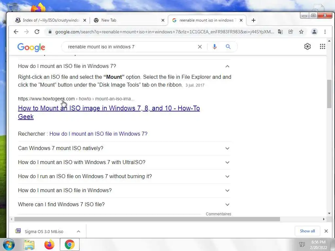
Task: Open Chrome three-dot menu
Action: [325, 32]
